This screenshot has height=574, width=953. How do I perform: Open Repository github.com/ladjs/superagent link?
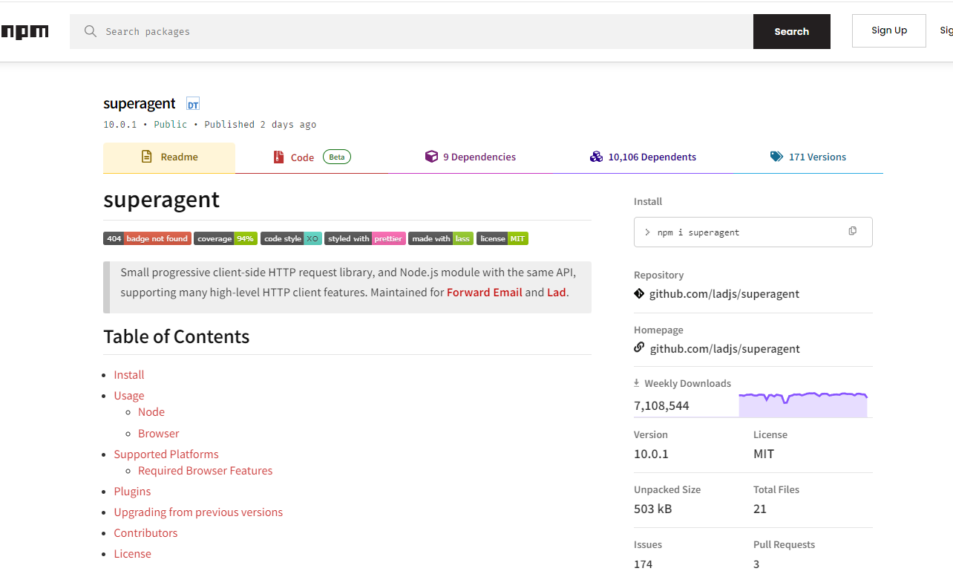724,294
